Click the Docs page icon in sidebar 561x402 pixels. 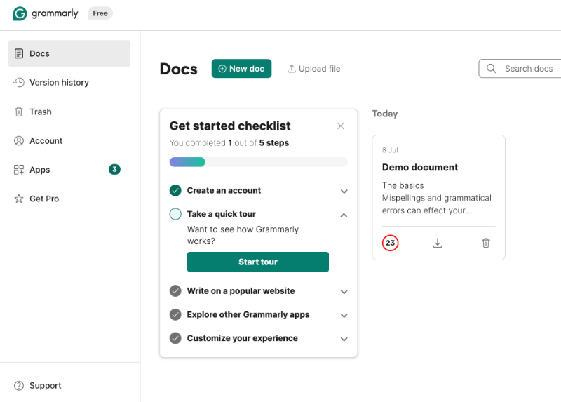click(19, 53)
